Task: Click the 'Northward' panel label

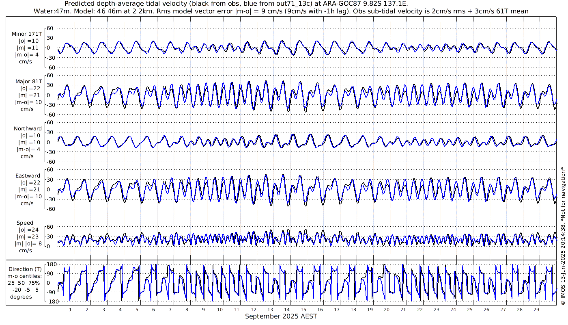Action: (28, 128)
